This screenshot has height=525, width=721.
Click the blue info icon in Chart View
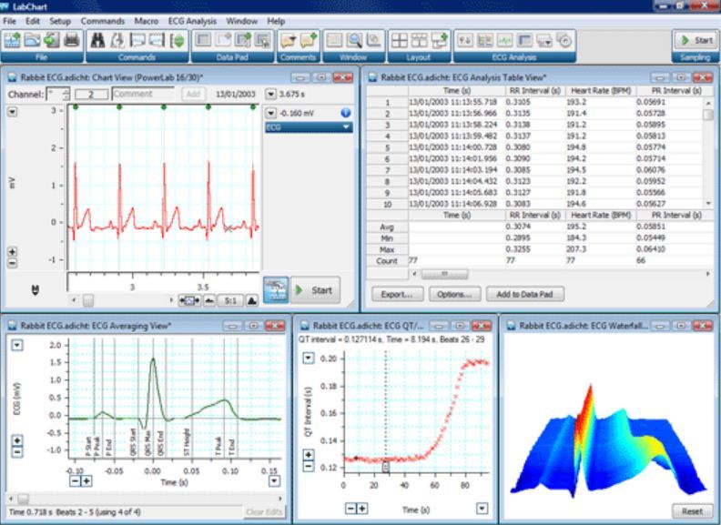click(346, 113)
